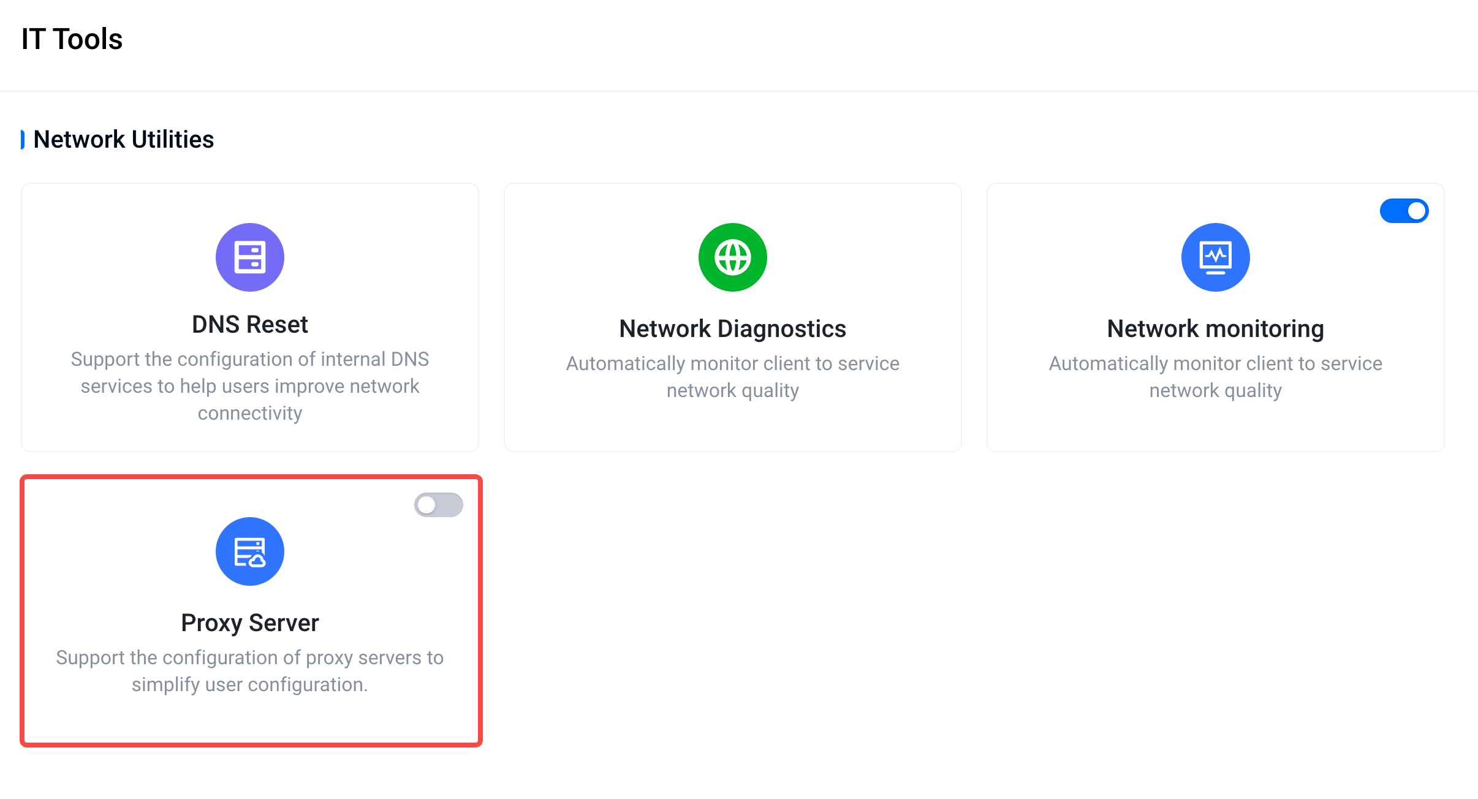The height and width of the screenshot is (799, 1478).
Task: Open the Network Diagnostics title
Action: click(732, 328)
